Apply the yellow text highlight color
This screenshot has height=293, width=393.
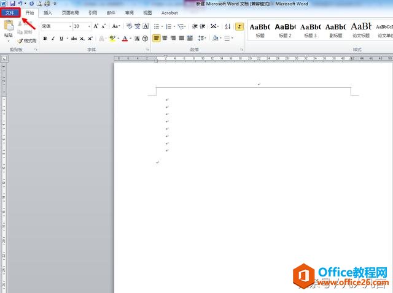tap(112, 39)
